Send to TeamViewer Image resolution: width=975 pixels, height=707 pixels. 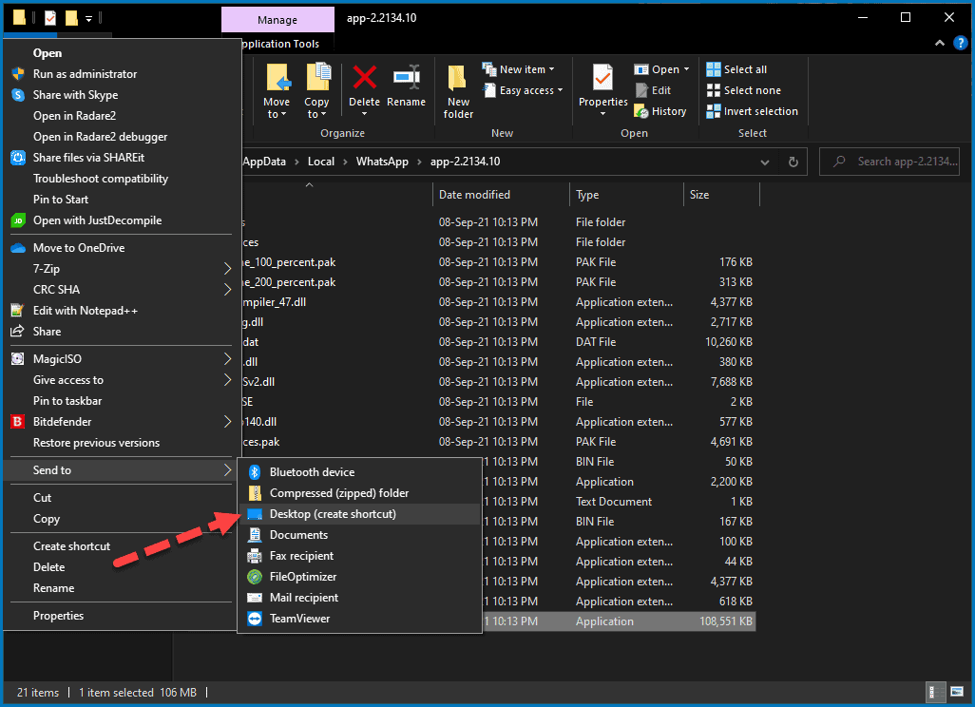tap(359, 619)
